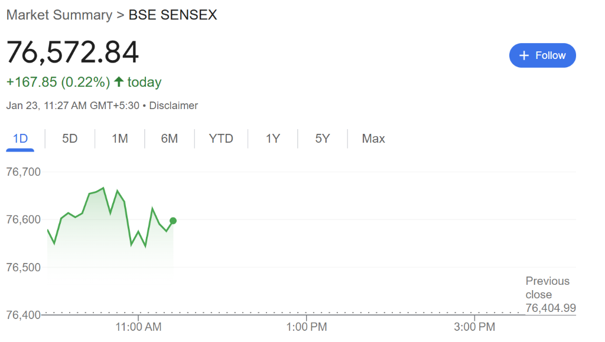Show the 5Y chart tab

[x=322, y=139]
